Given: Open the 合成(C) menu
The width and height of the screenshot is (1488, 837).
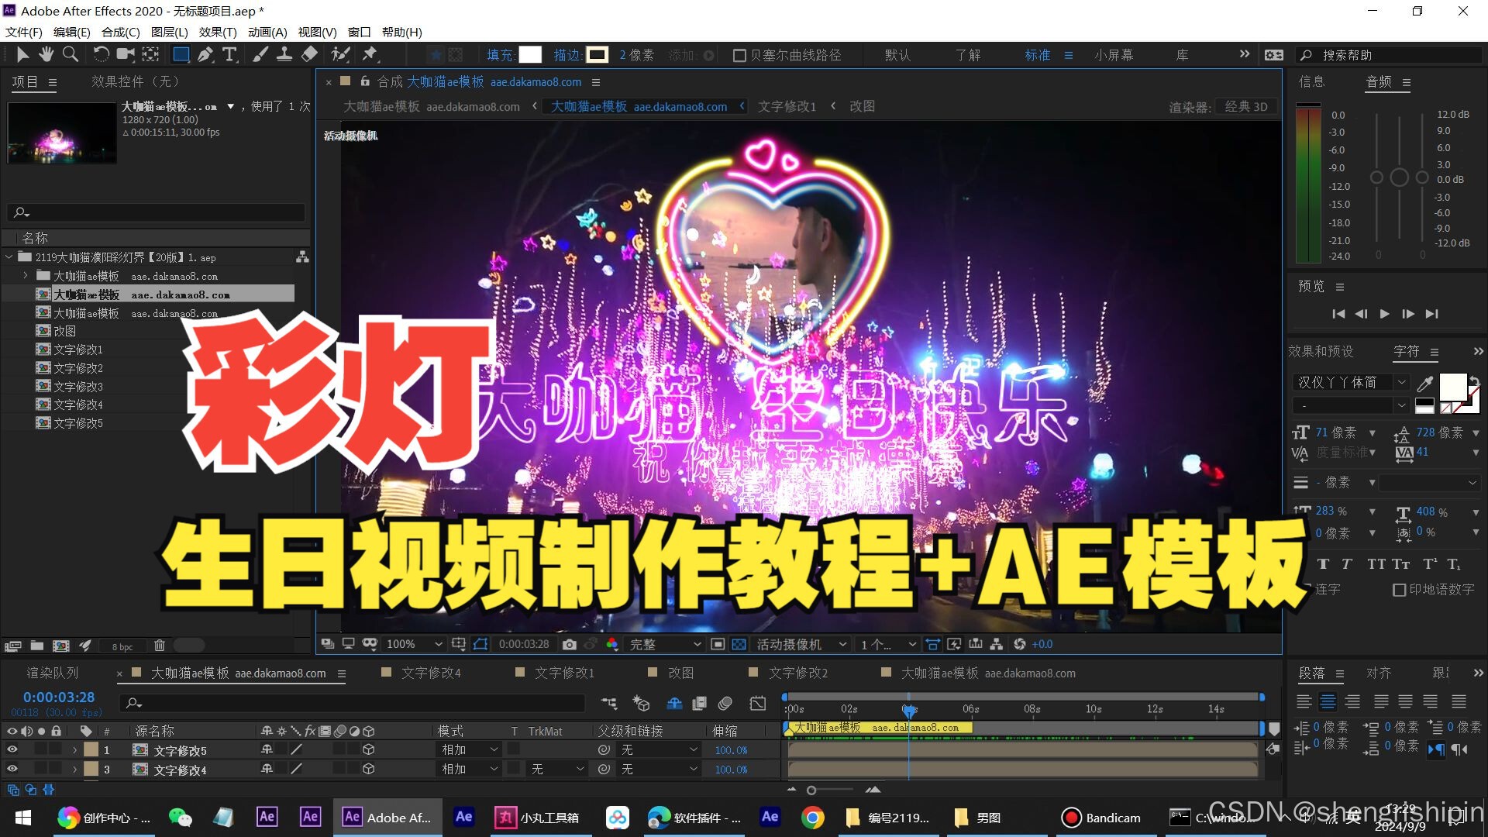Looking at the screenshot, I should click(x=120, y=32).
